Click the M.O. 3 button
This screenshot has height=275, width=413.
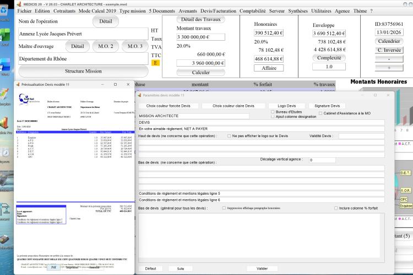click(x=135, y=46)
